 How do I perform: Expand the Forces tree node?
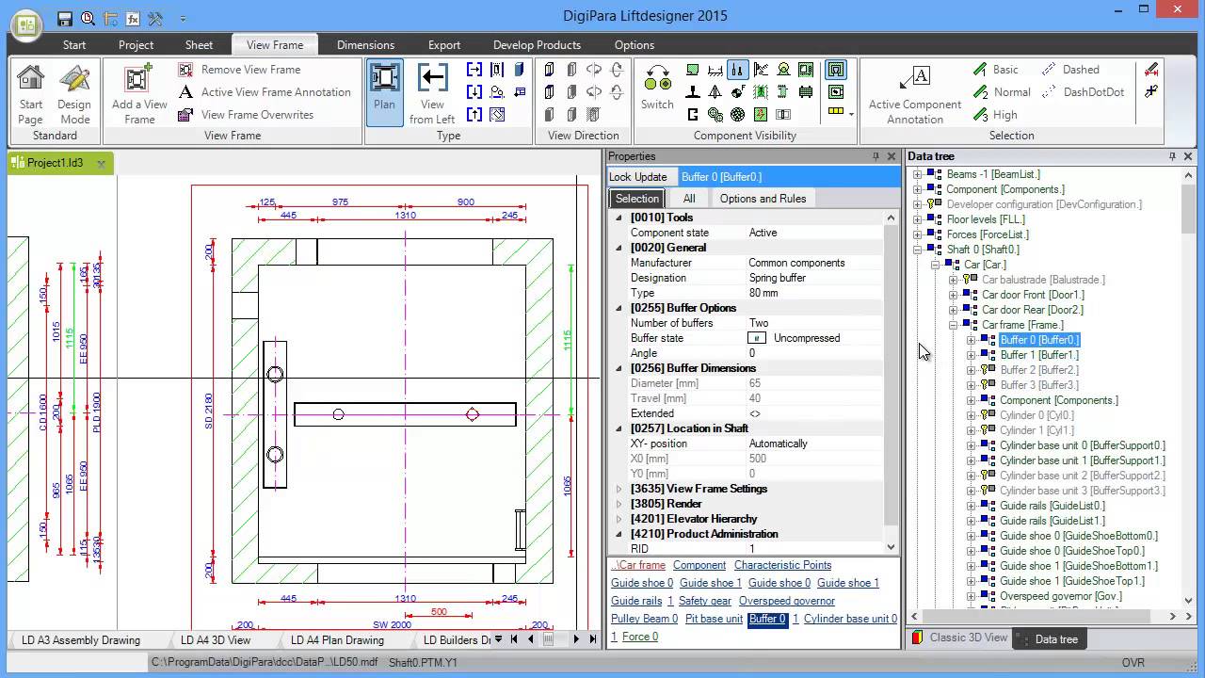[918, 234]
